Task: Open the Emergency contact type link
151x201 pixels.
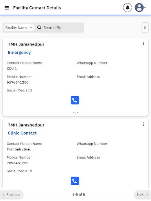Action: [x=19, y=53]
